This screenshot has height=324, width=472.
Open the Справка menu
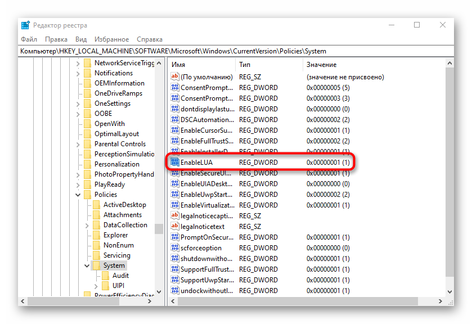(x=150, y=39)
